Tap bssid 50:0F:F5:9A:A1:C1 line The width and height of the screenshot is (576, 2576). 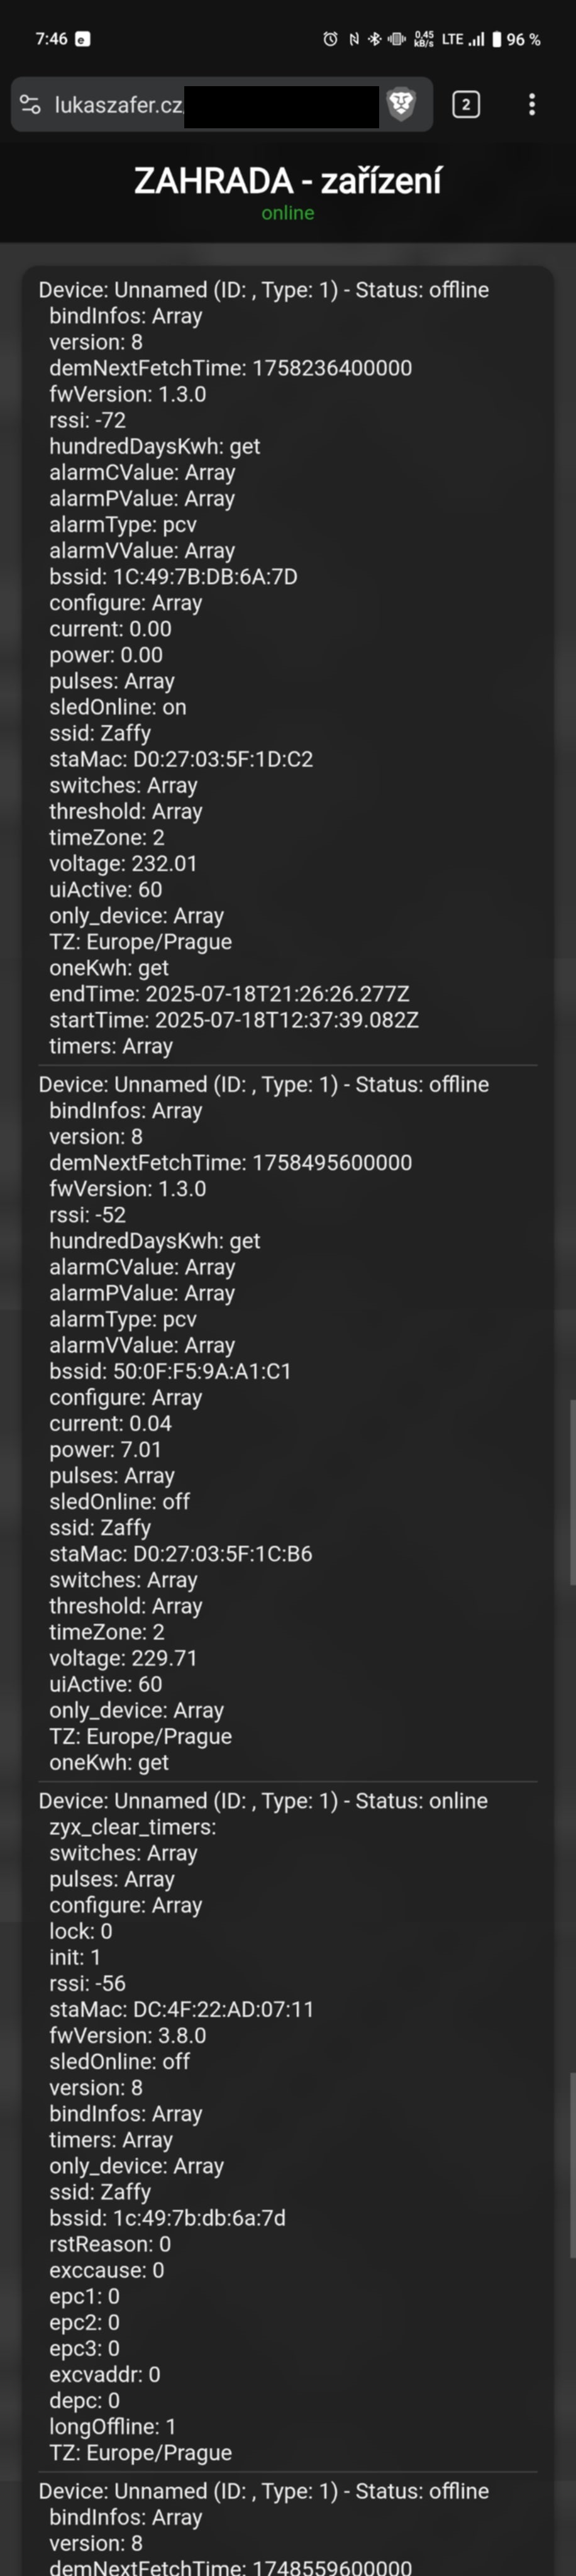(170, 1371)
